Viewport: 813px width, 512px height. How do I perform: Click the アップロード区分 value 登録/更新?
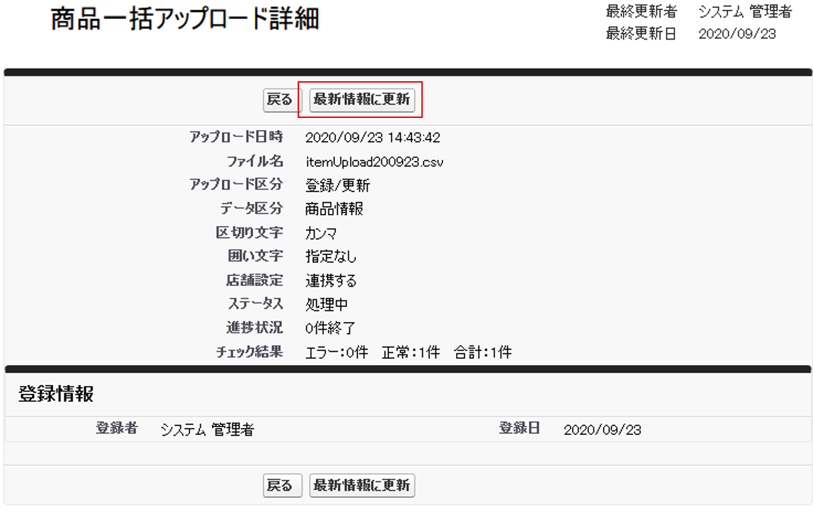point(337,186)
